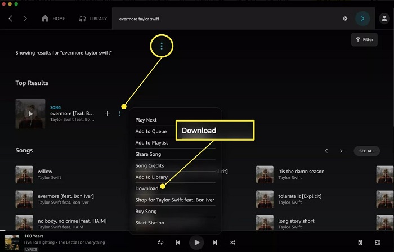Select evermore [feat. Bon Iver] in Songs list
Viewport: 394px width, 252px height.
pos(66,196)
